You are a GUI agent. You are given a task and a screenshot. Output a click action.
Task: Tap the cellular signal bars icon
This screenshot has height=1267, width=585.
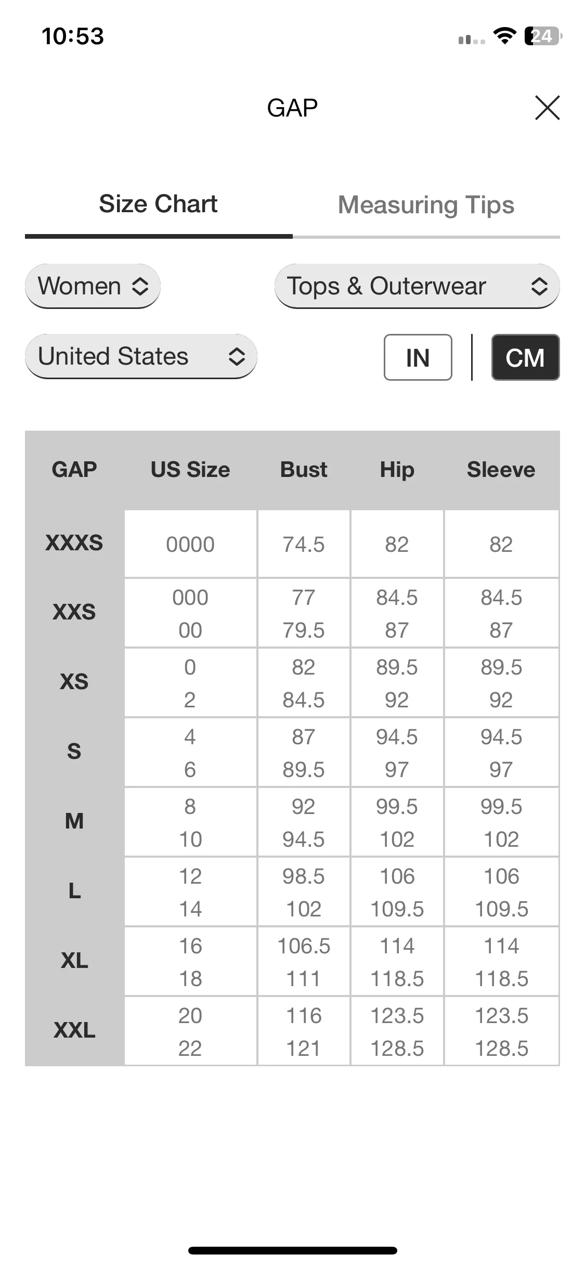point(472,39)
